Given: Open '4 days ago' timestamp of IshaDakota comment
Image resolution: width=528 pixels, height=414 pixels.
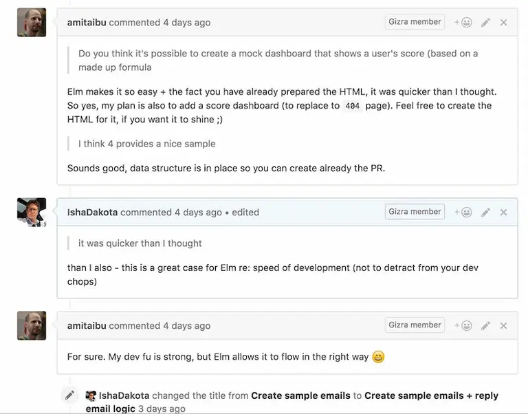Looking at the screenshot, I should (198, 213).
